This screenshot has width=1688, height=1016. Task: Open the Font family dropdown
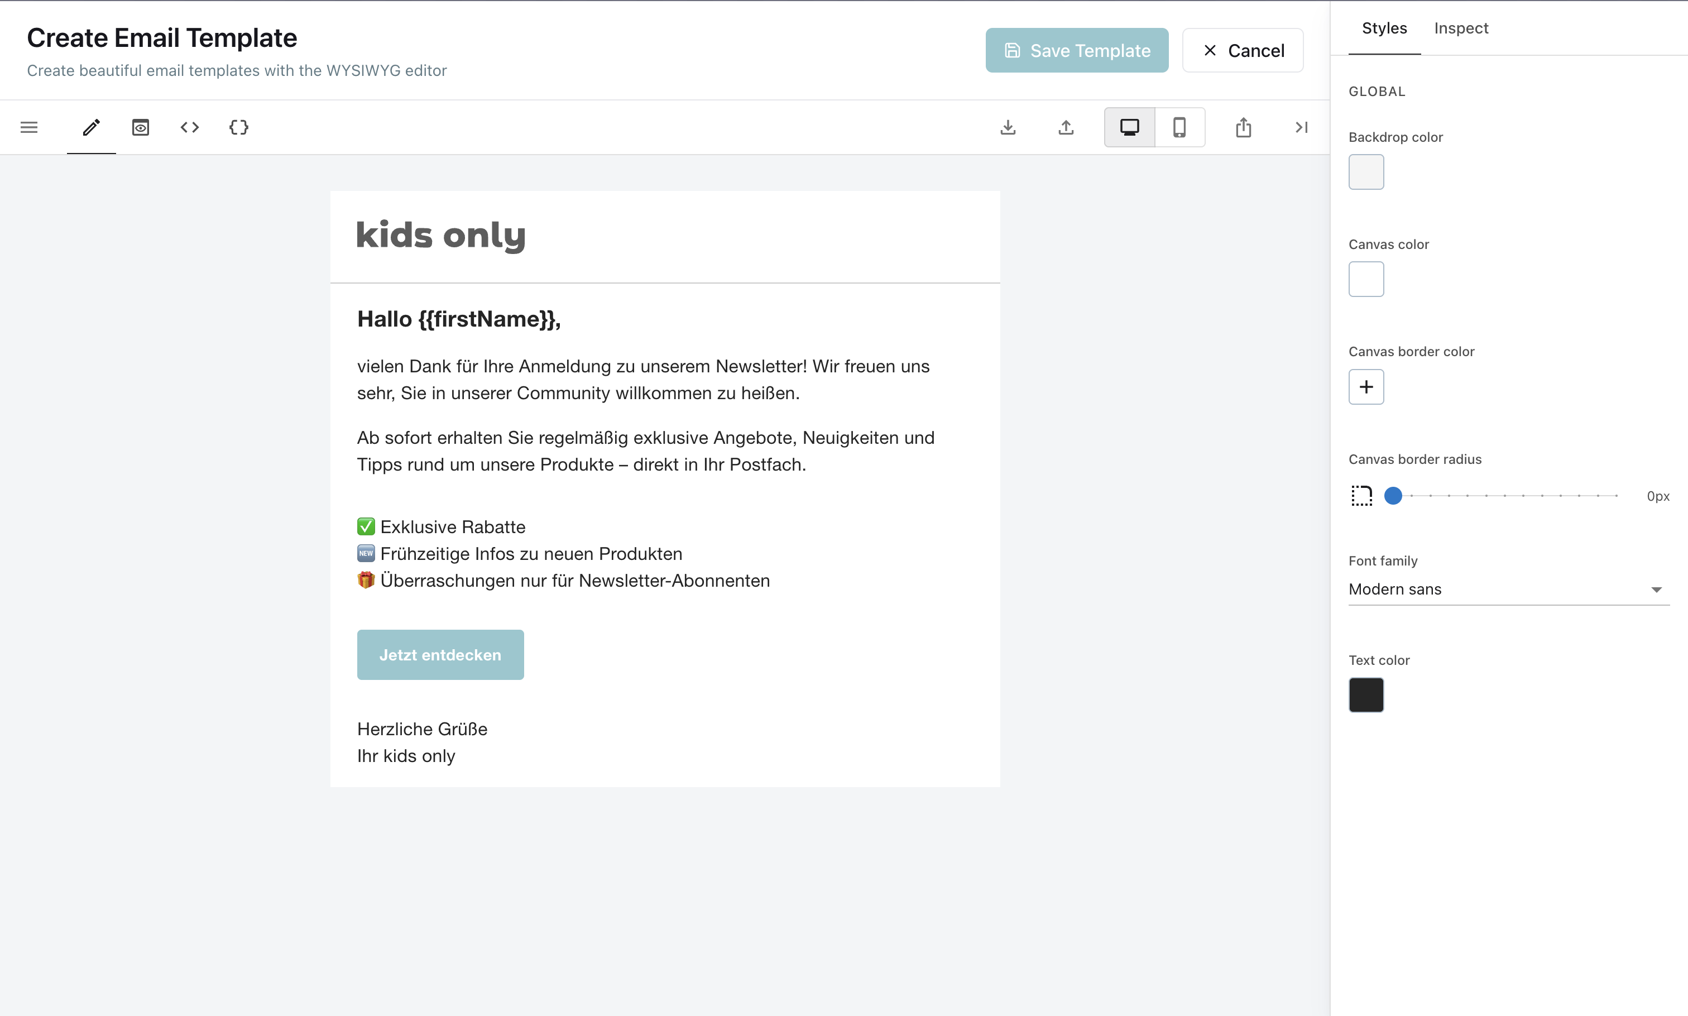1508,590
